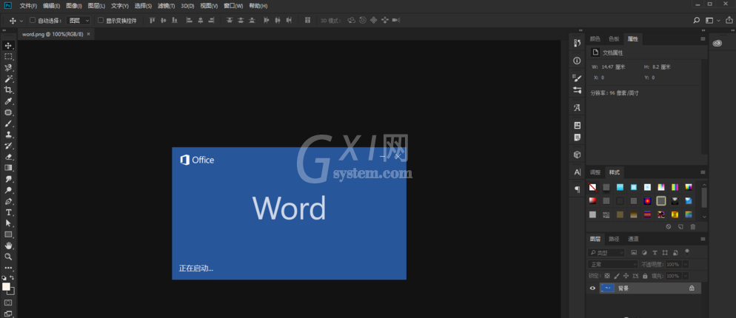This screenshot has width=736, height=318.
Task: Switch to the 路径 tab
Action: [x=614, y=239]
